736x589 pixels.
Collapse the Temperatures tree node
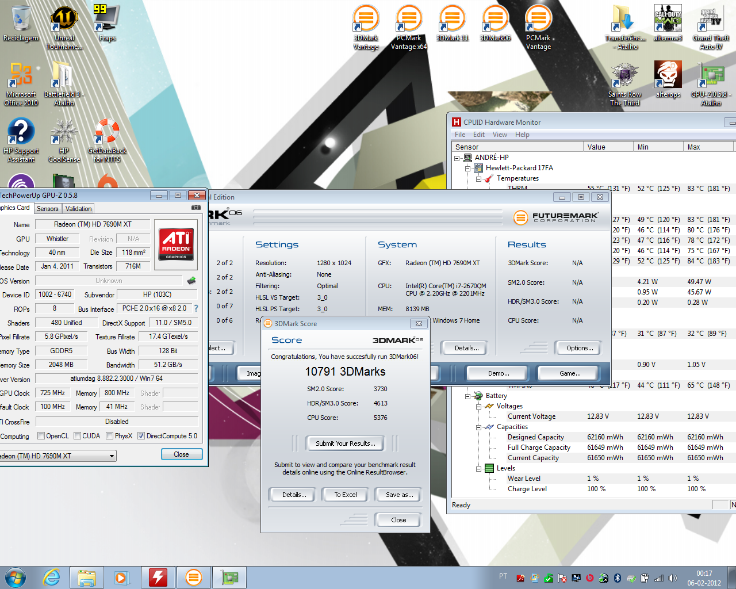478,179
